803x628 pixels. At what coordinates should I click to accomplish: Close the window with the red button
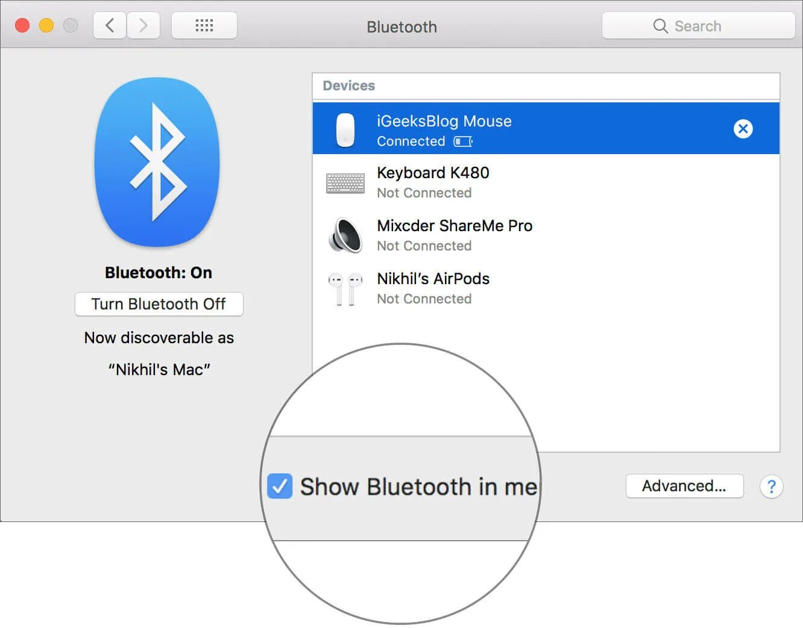coord(22,25)
